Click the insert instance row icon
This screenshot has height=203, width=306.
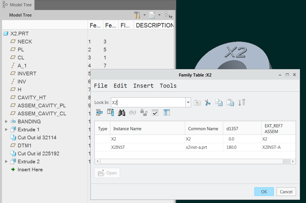coord(99,113)
